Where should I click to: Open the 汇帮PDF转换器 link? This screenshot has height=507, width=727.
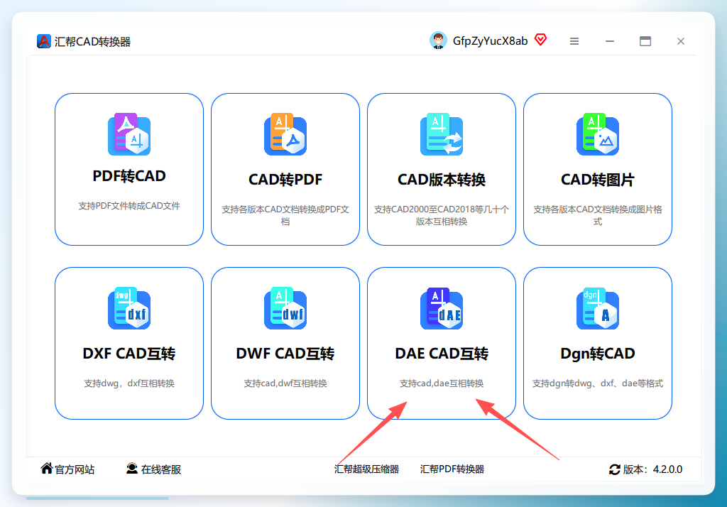(452, 469)
